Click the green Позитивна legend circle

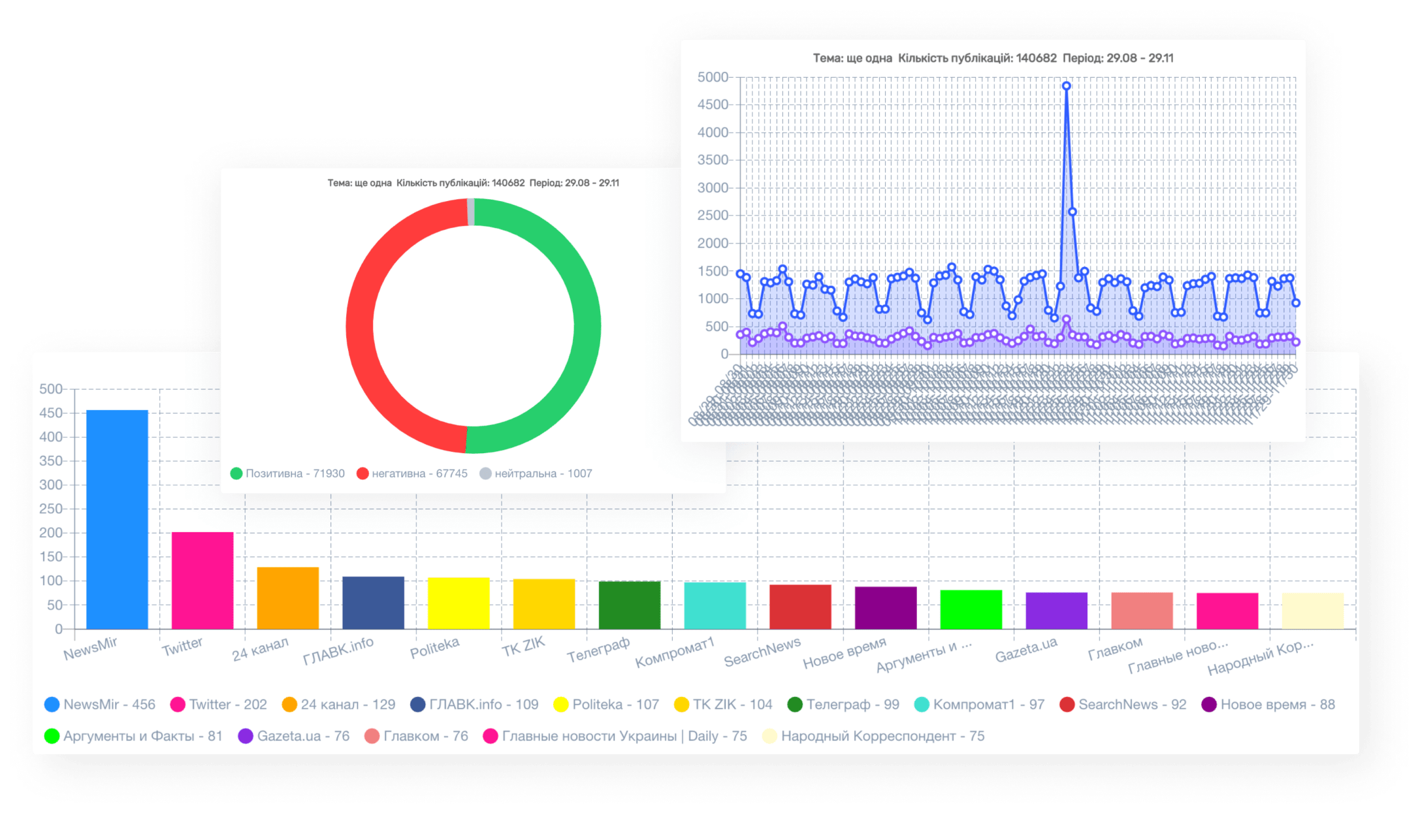(236, 473)
